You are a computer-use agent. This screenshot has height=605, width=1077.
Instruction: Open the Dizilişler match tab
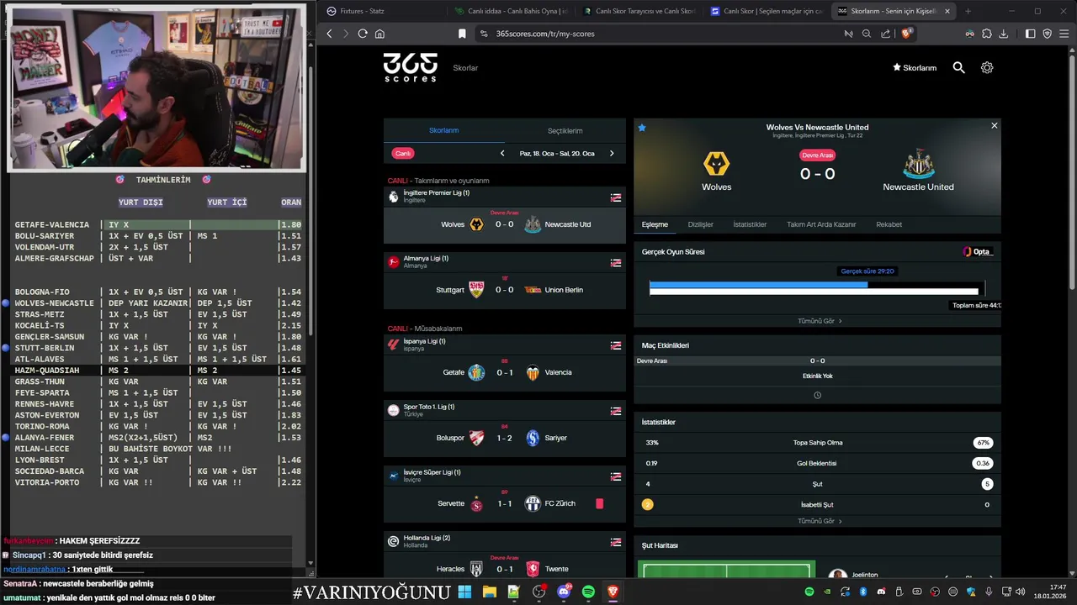[700, 224]
